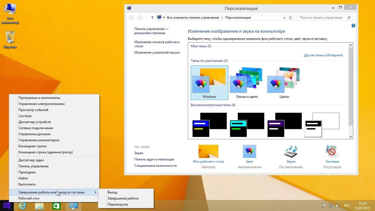The image size is (375, 211).
Task: Open the Цвет window color settings
Action: pyautogui.click(x=250, y=157)
